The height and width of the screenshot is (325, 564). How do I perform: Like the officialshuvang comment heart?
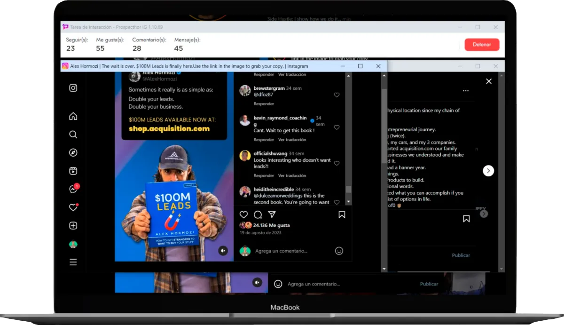click(x=337, y=163)
